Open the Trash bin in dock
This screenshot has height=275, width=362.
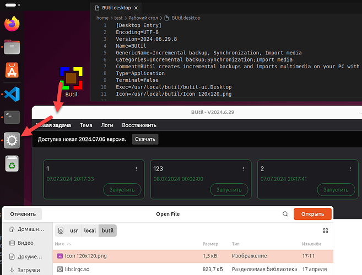click(12, 163)
